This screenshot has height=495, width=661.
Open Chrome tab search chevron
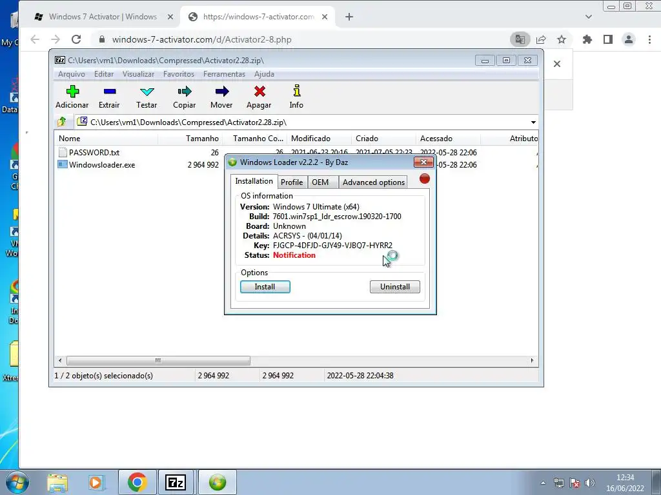click(x=589, y=17)
